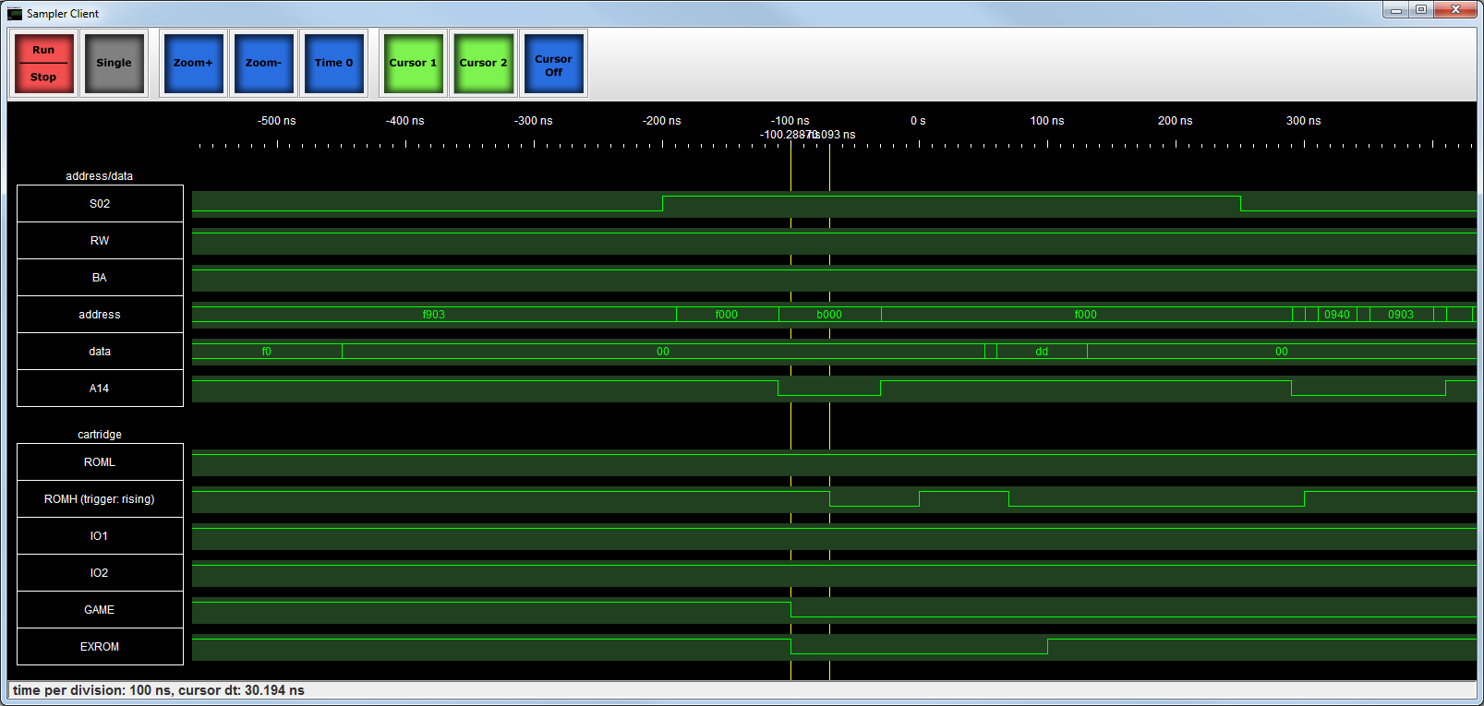Turn off cursors with Cursor Off
Image resolution: width=1484 pixels, height=706 pixels.
coord(553,64)
